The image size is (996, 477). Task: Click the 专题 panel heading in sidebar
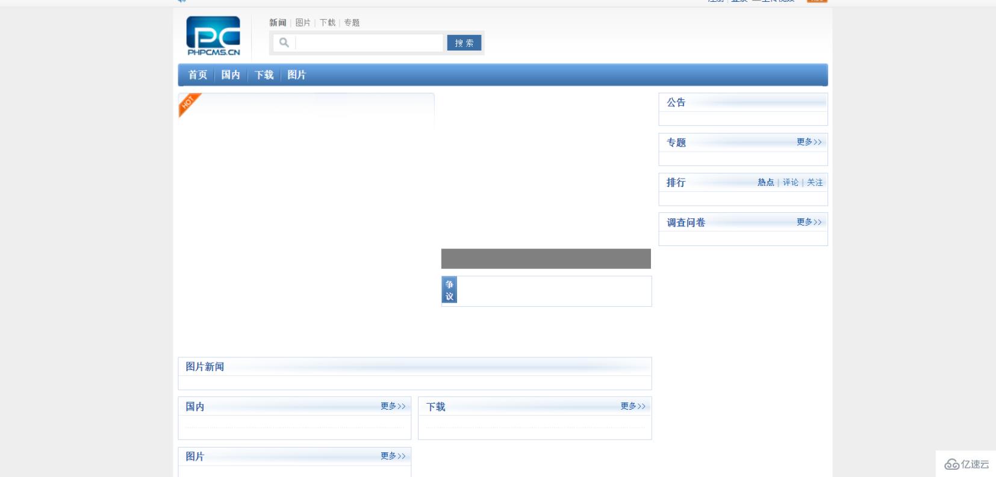676,143
